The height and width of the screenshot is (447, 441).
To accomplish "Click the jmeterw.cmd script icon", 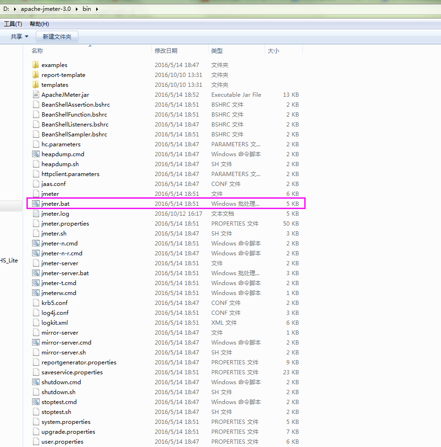I will [36, 293].
